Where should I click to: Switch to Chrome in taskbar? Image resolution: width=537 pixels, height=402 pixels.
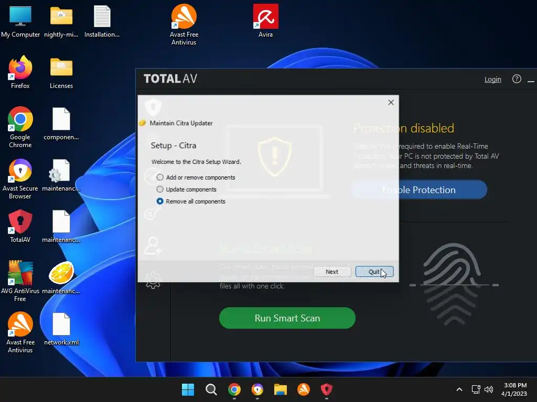pos(234,389)
